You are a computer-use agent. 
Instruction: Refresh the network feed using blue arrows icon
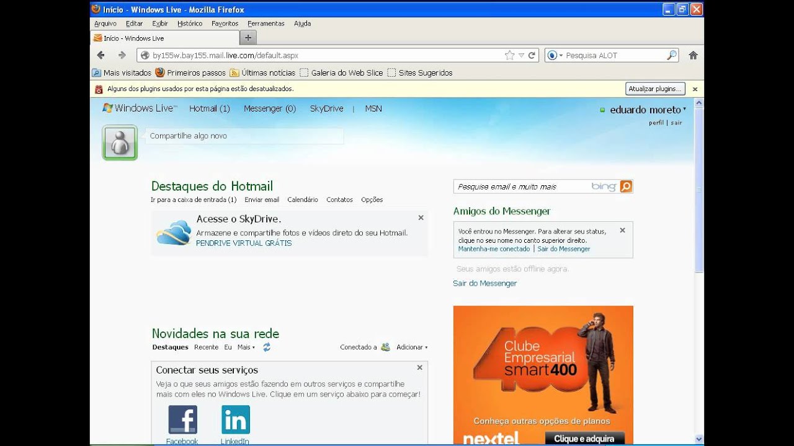click(267, 348)
